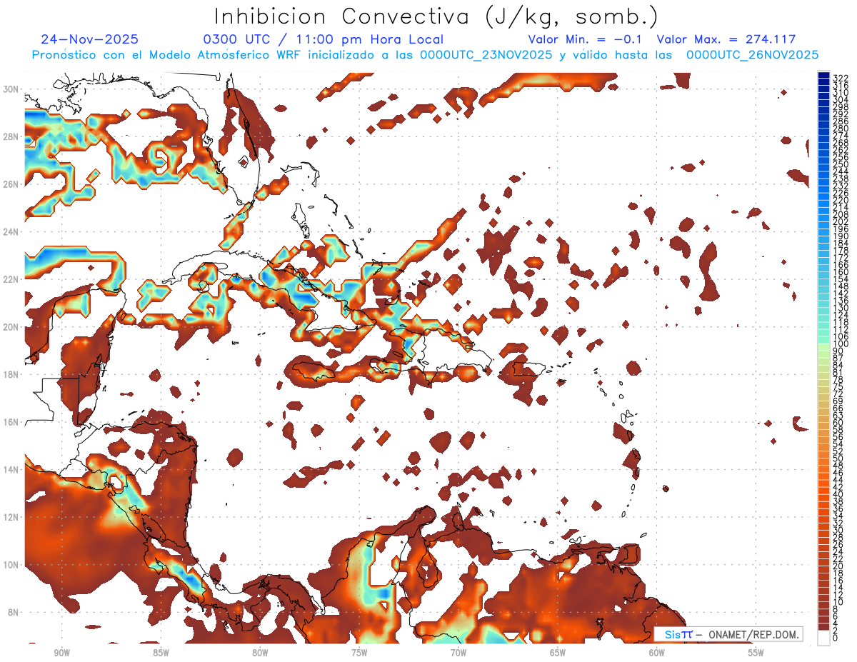Screen dimensions: 857x662
Task: Click the '24N' latitude label
Action: point(11,232)
